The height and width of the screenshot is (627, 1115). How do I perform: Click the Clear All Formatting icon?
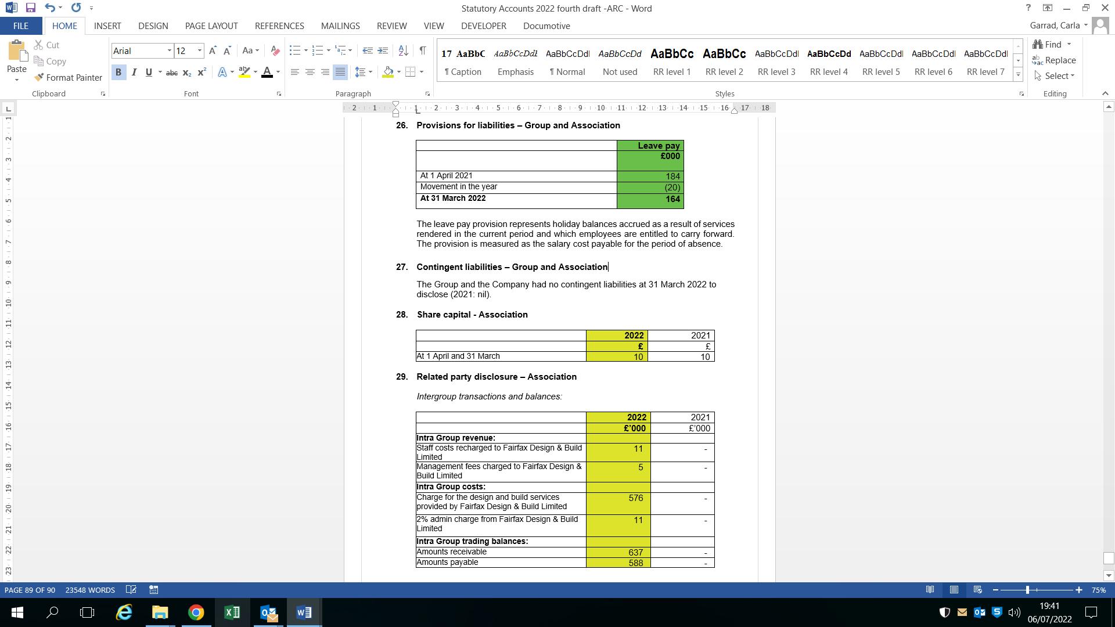[275, 51]
